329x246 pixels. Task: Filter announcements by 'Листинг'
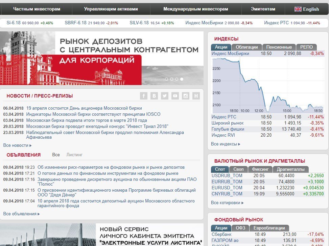coord(74,155)
